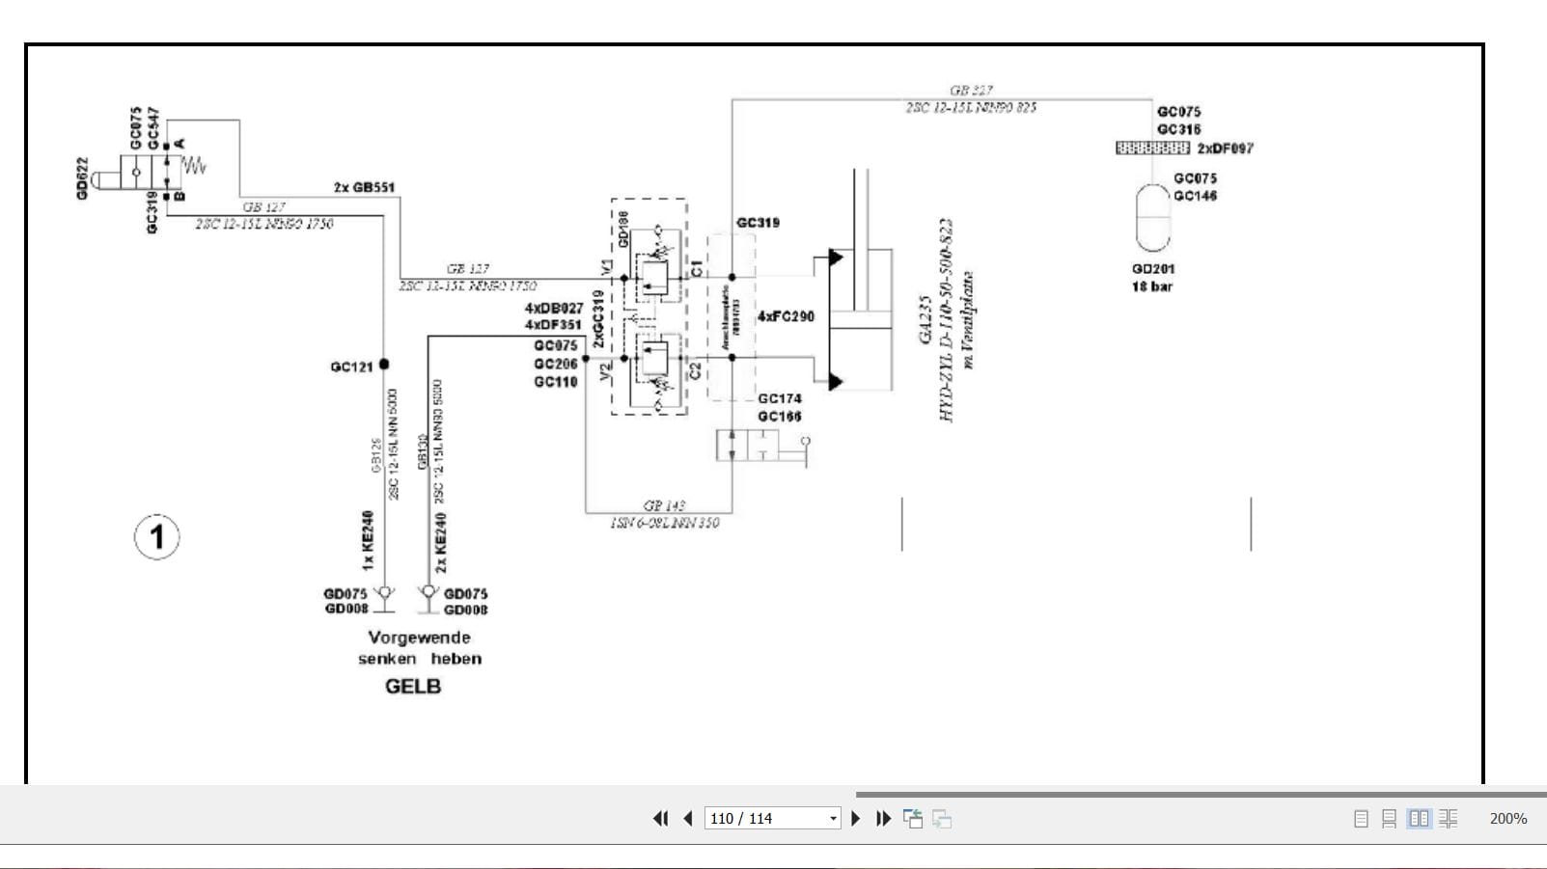Click the GD622 valve label
The height and width of the screenshot is (869, 1547).
coord(82,178)
